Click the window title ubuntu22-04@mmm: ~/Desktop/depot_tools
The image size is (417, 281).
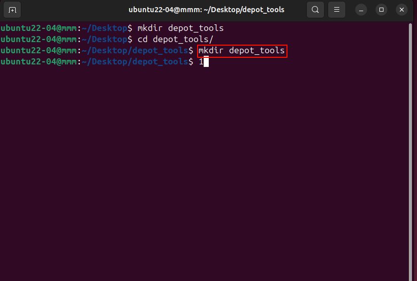(x=206, y=10)
